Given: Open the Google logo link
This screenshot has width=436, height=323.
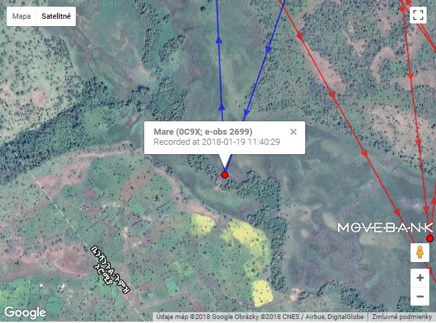Looking at the screenshot, I should 25,312.
